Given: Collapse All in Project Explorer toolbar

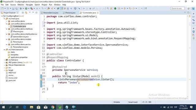Looking at the screenshot, I should pyautogui.click(x=23, y=13).
